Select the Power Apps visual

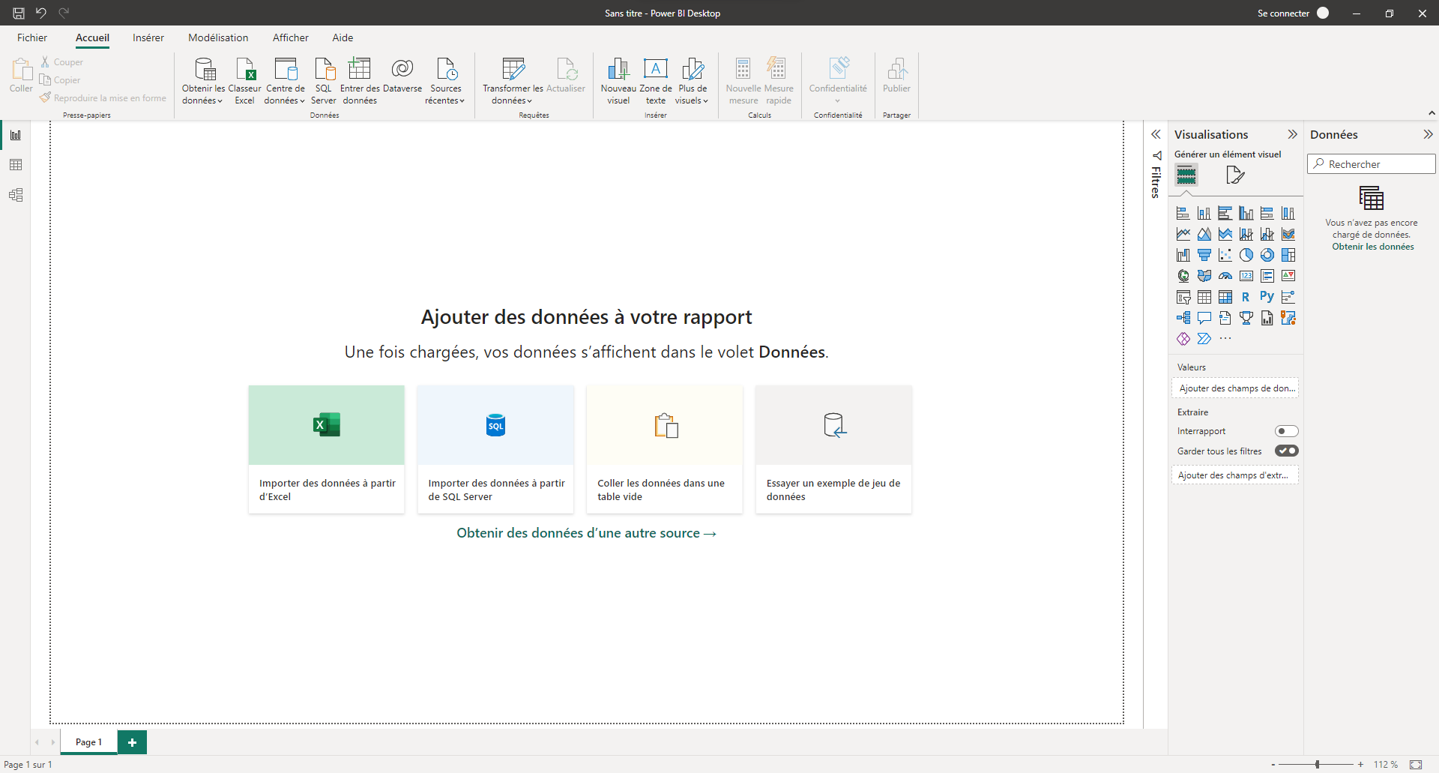pyautogui.click(x=1183, y=339)
